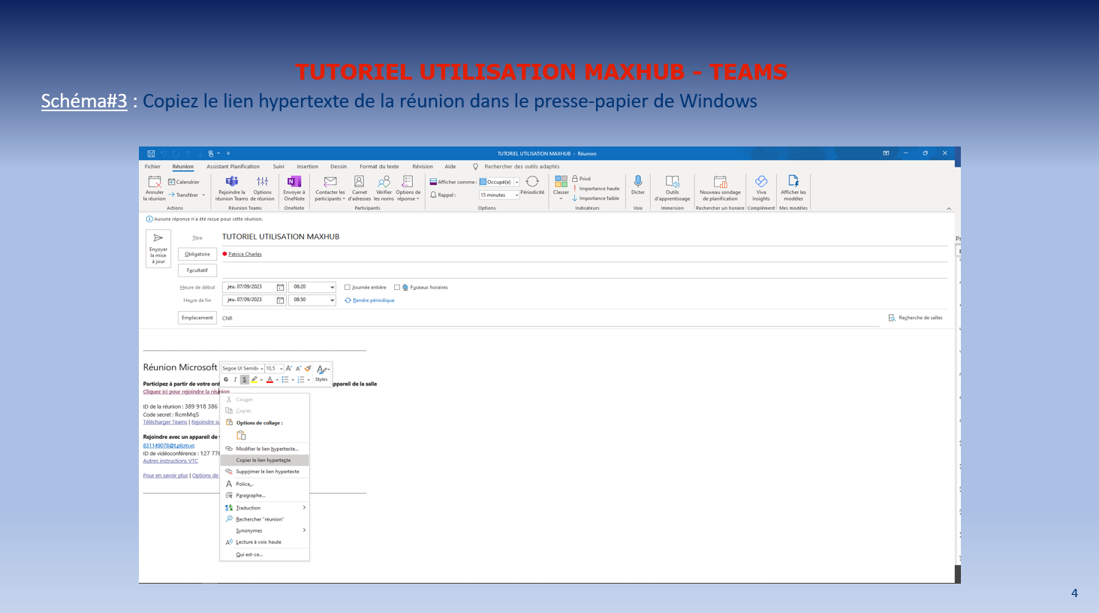Click the Facultatif button
Viewport: 1099px width, 613px height.
click(197, 270)
